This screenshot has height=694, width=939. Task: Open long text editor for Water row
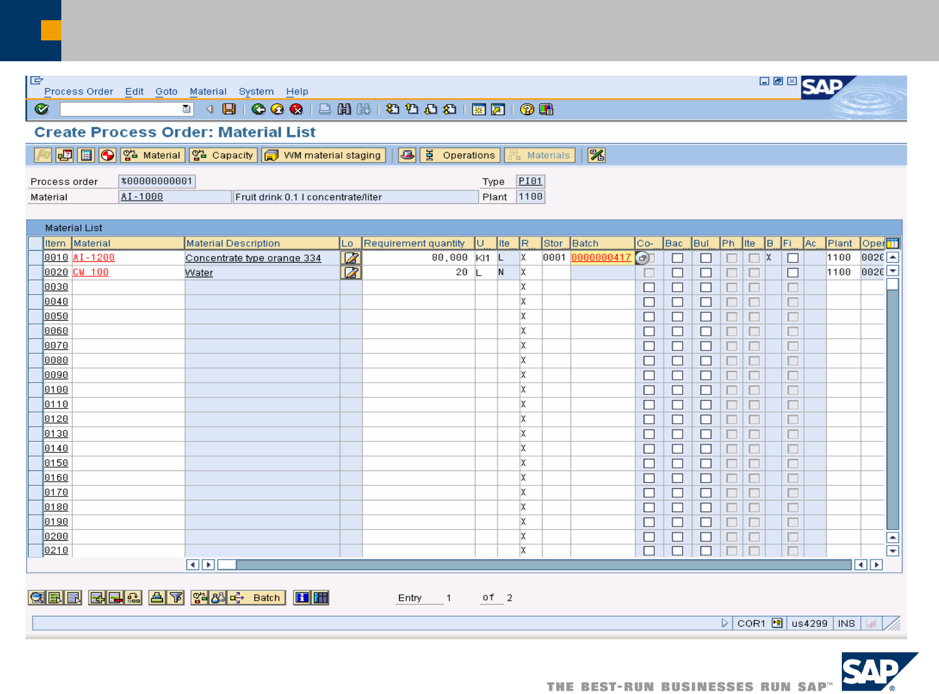(351, 272)
